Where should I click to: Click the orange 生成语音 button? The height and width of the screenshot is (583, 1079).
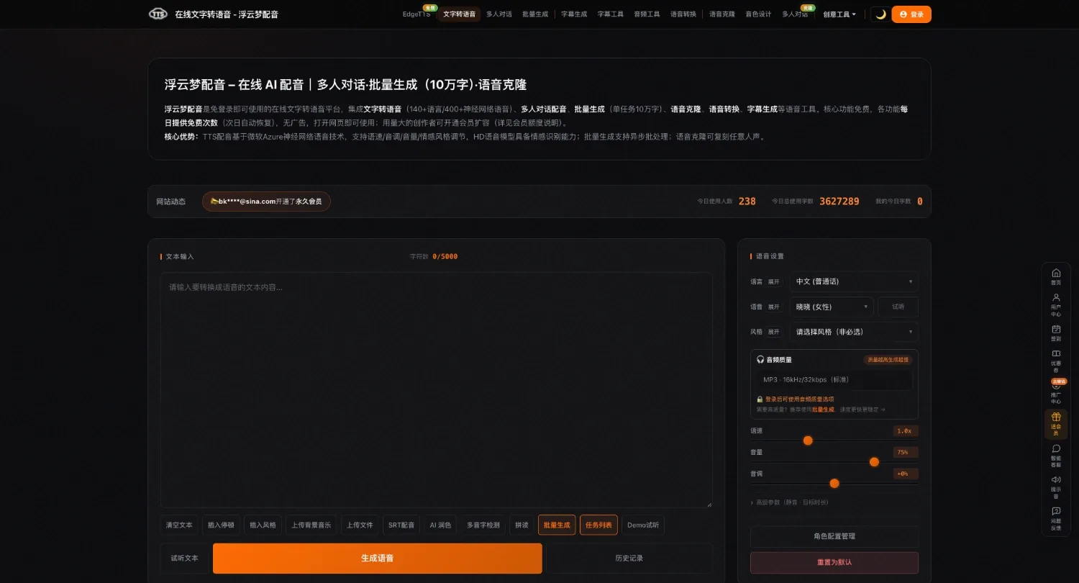click(378, 558)
